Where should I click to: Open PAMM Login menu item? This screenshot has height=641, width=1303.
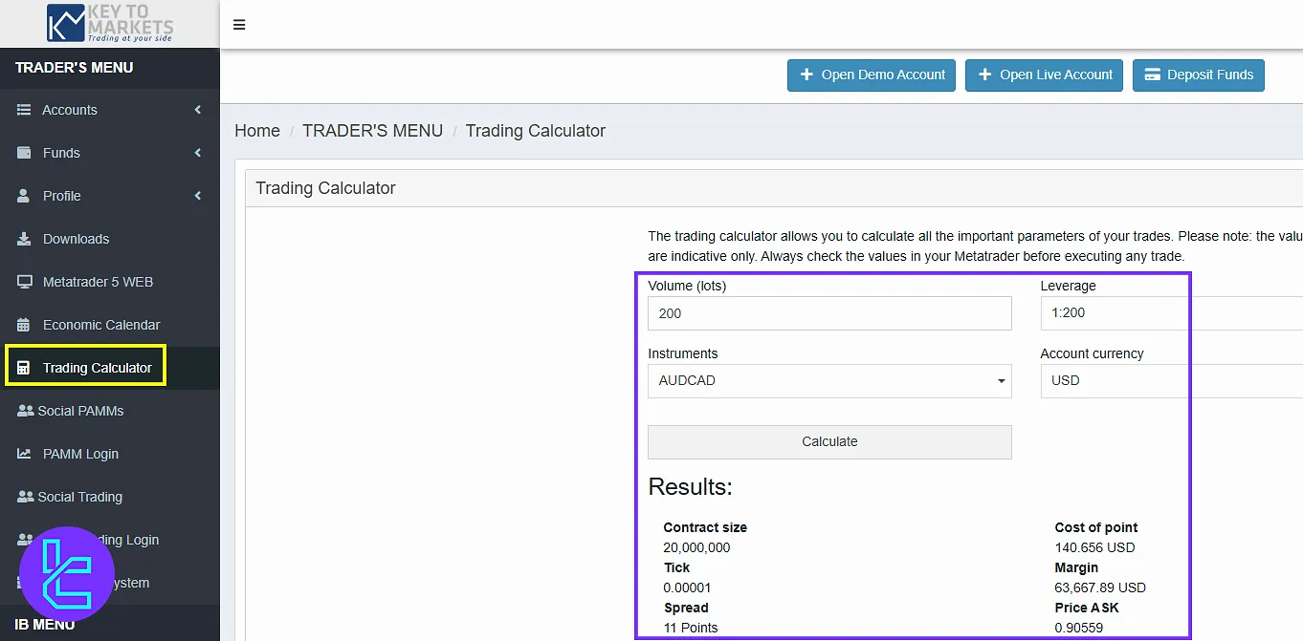point(110,454)
